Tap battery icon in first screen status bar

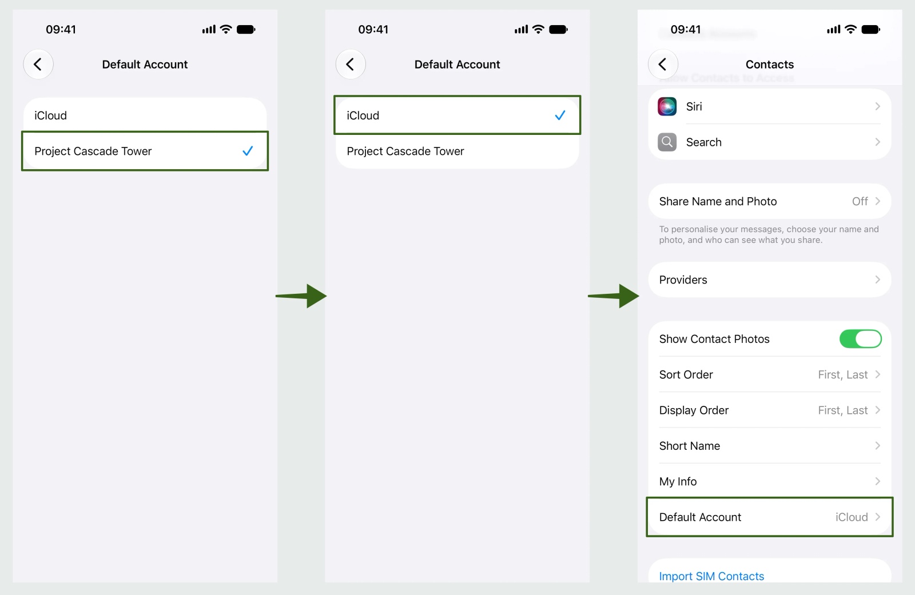(x=246, y=29)
